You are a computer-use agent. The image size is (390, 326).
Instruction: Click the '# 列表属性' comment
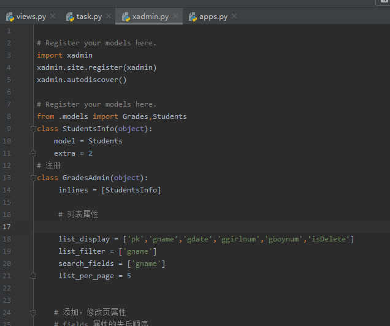(x=78, y=214)
